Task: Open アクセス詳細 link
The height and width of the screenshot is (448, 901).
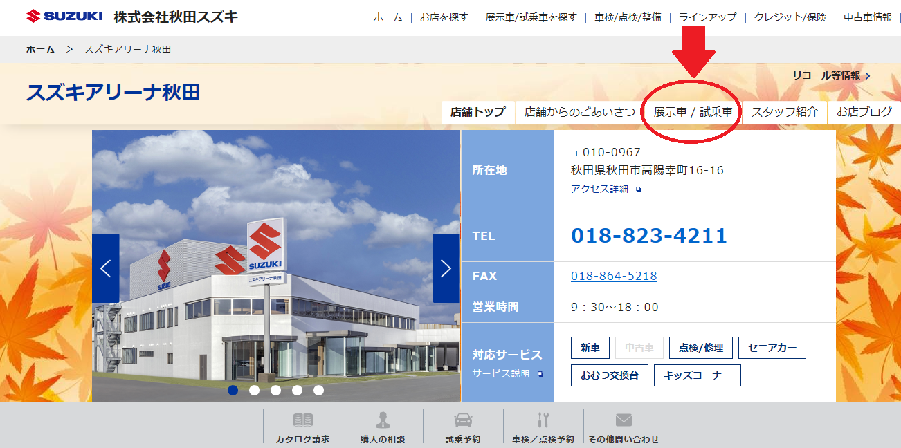Action: (599, 189)
